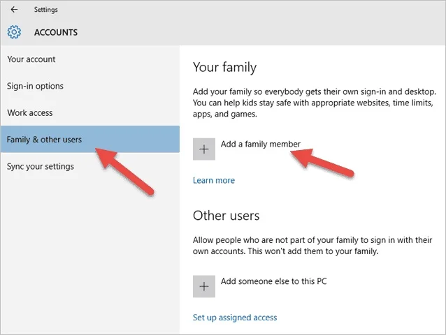Follow the Set up assigned access link
This screenshot has width=446, height=335.
pyautogui.click(x=235, y=318)
